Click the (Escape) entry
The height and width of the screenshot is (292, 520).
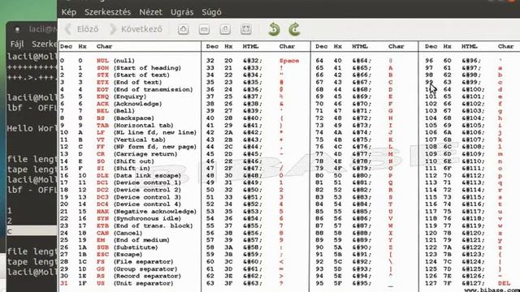pos(128,254)
